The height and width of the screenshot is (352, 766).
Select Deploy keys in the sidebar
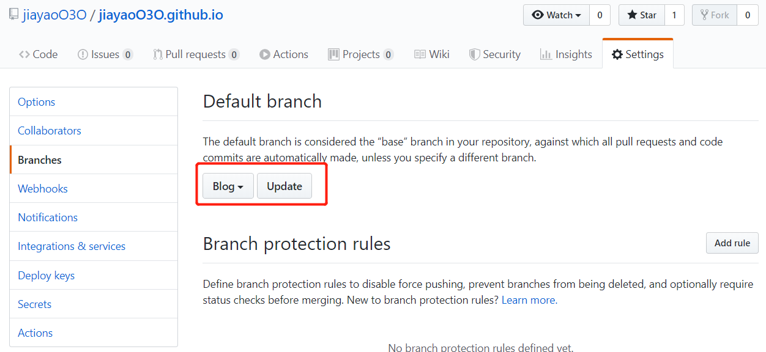(46, 276)
